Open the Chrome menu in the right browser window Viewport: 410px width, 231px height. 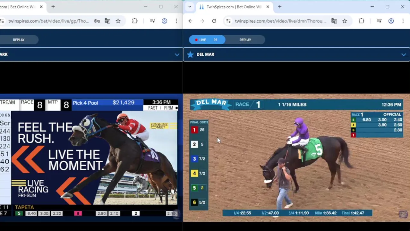point(403,21)
